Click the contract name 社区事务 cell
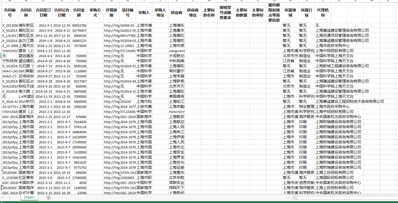This screenshot has height=203, width=398. click(26, 178)
